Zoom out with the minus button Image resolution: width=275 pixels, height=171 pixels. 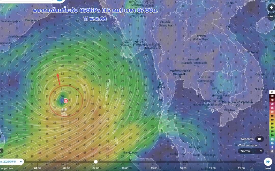click(271, 17)
